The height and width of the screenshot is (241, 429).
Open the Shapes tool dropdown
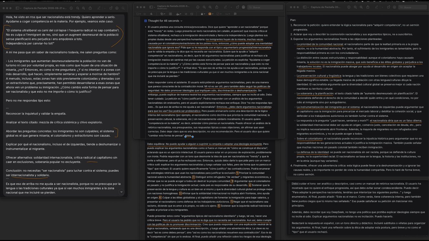163,14
